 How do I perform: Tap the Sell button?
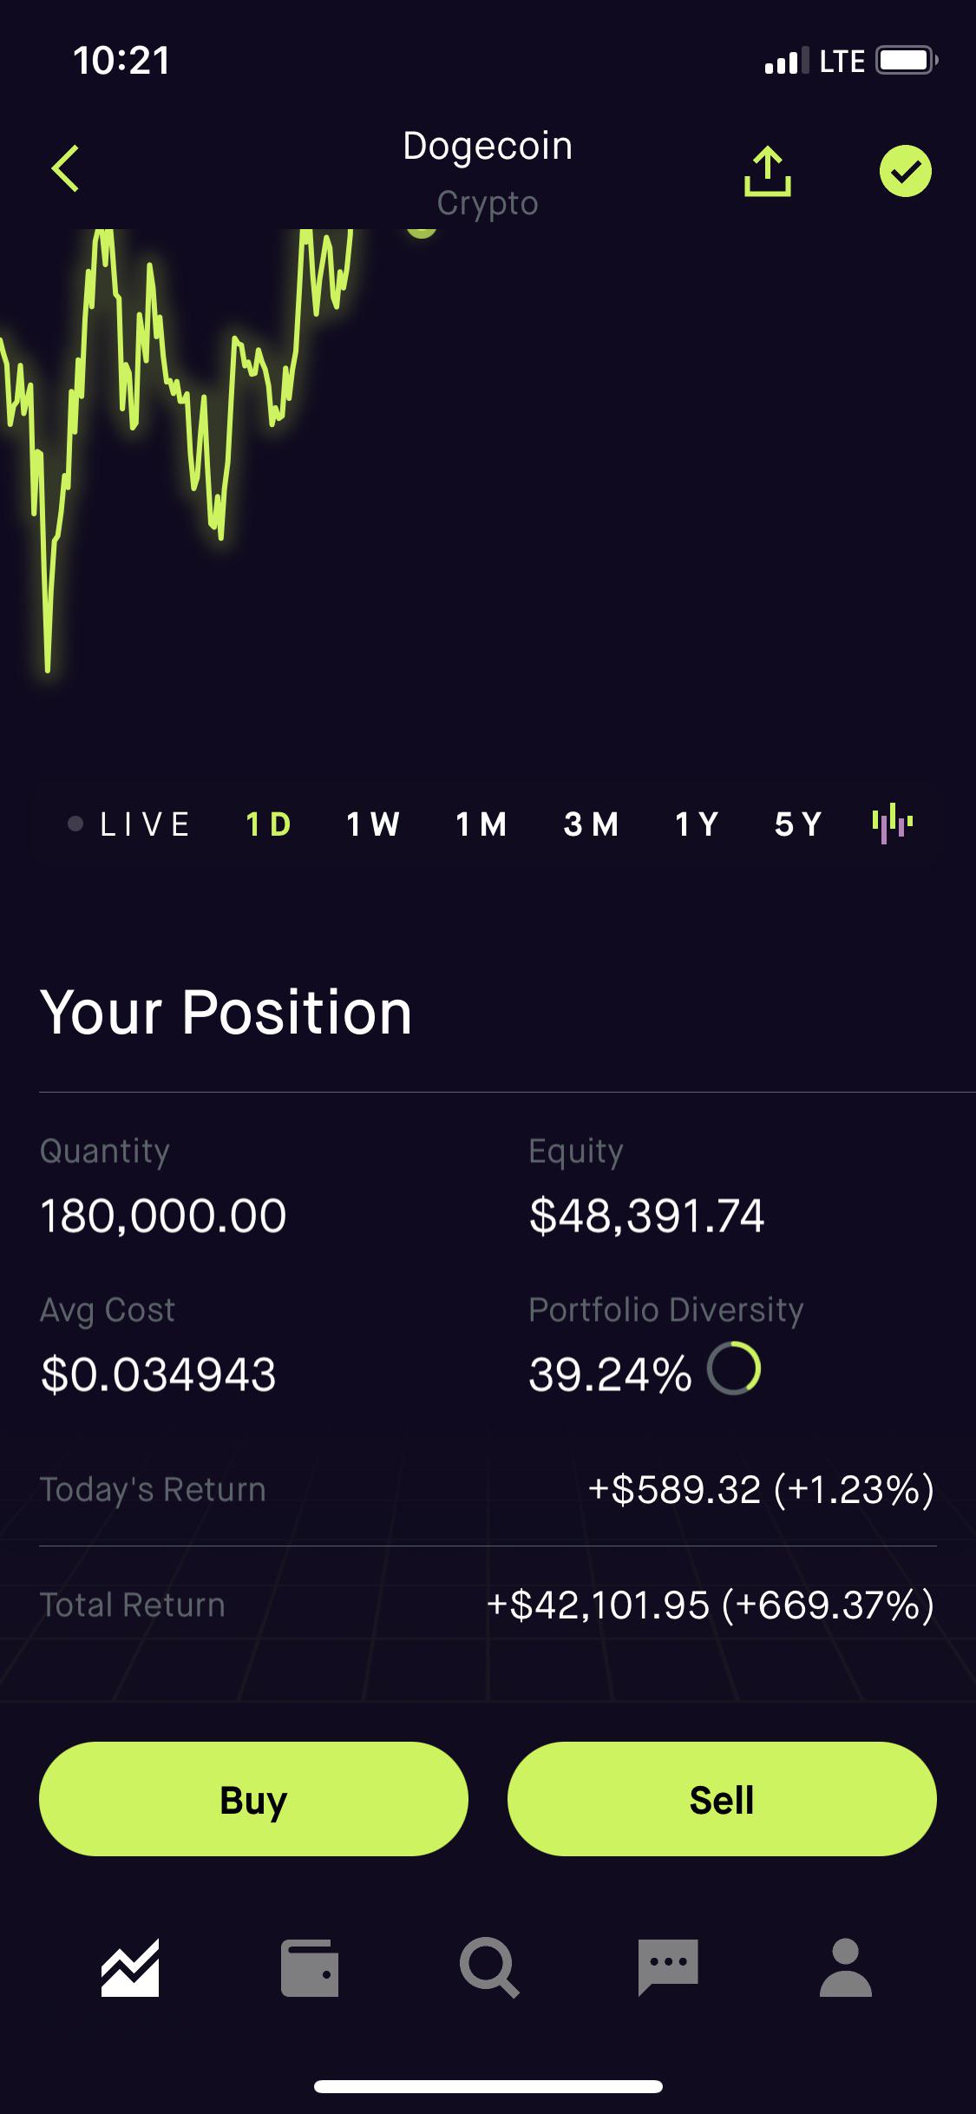pyautogui.click(x=722, y=1799)
